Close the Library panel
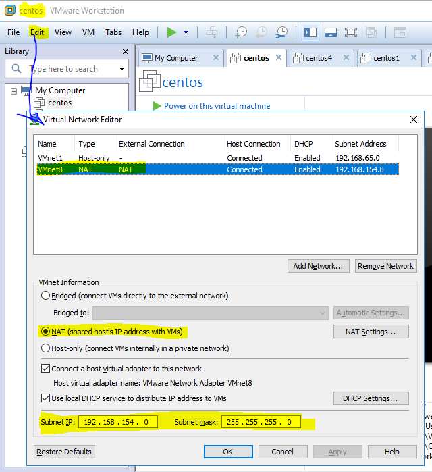Screen dimensions: 432x472 (126, 51)
